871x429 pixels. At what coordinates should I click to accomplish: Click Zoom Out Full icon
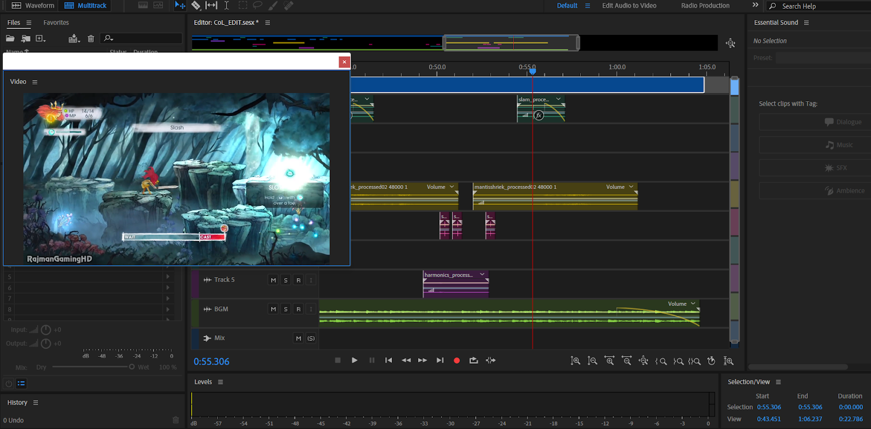[643, 360]
